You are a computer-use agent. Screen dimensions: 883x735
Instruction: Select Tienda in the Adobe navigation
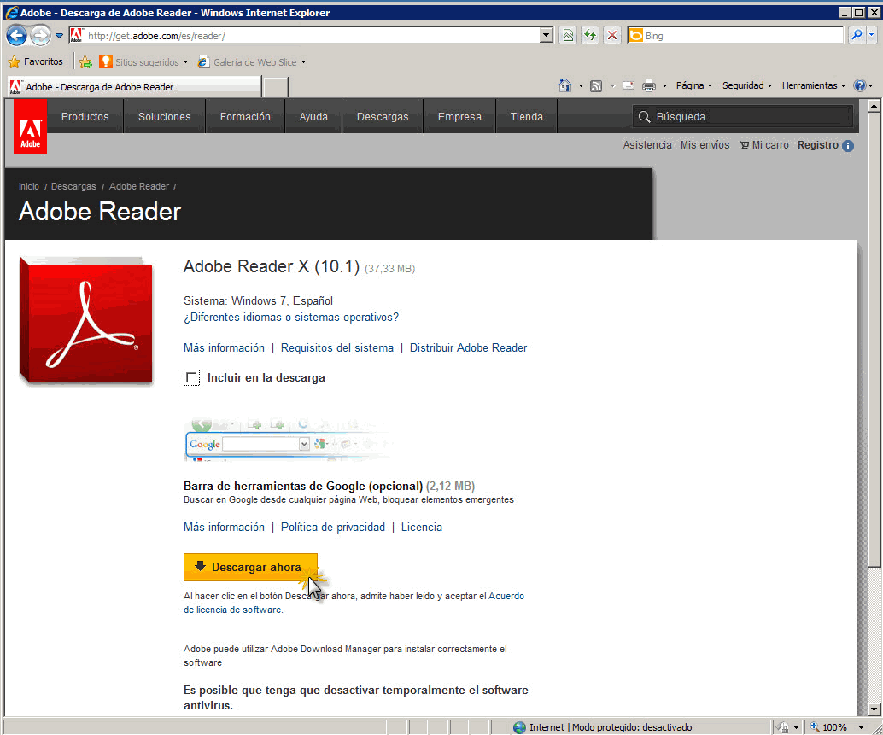coord(527,116)
